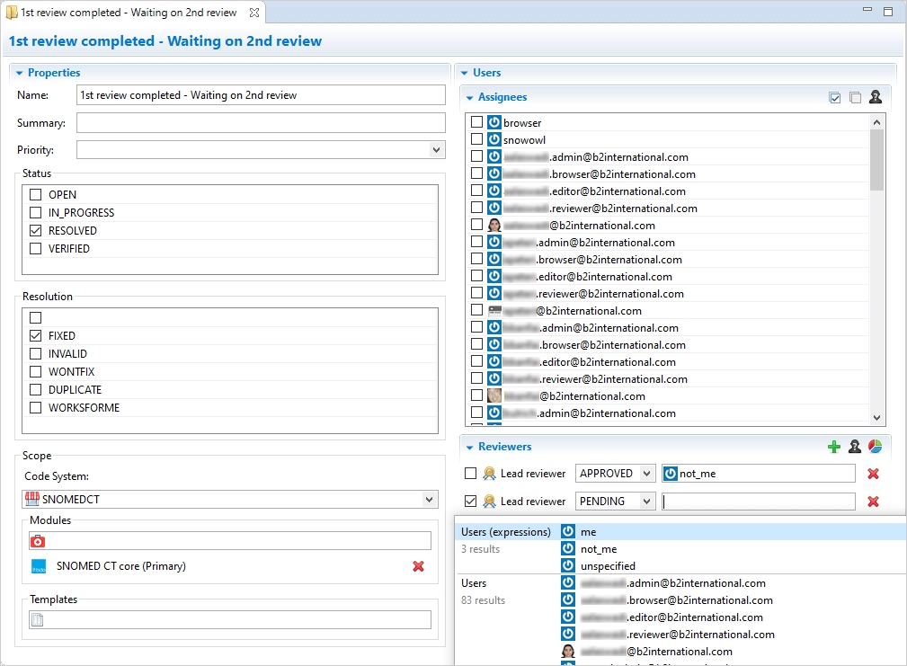
Task: Click the select all checkmark icon in Assignees
Action: [x=835, y=97]
